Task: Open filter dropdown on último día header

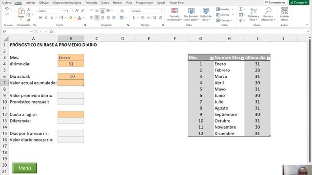Action: click(269, 58)
